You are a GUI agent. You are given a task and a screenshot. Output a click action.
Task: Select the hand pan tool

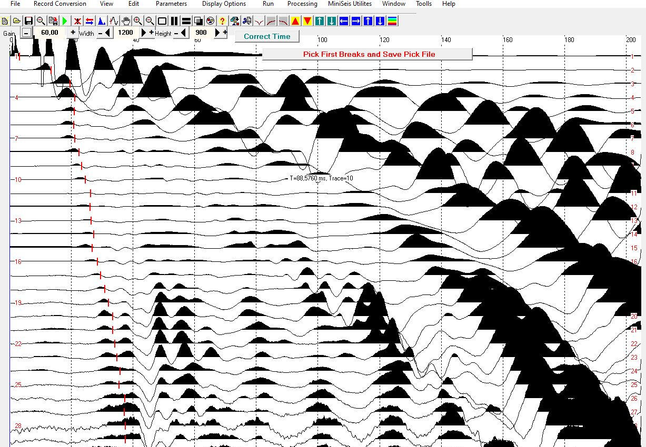click(x=126, y=21)
